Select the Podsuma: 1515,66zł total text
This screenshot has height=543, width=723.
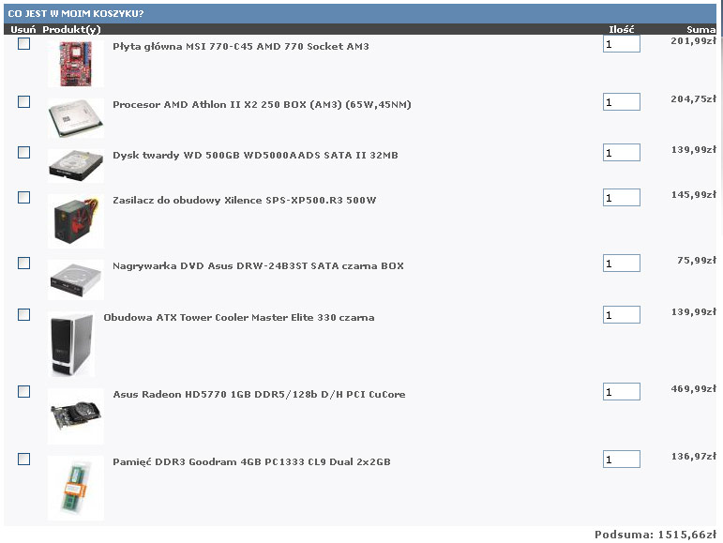click(655, 535)
